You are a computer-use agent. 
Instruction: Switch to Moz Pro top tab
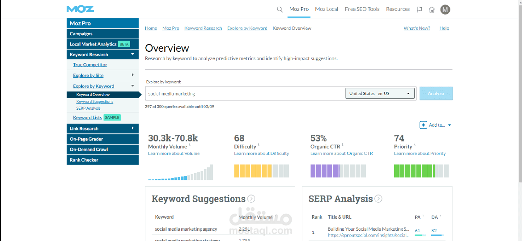(299, 9)
